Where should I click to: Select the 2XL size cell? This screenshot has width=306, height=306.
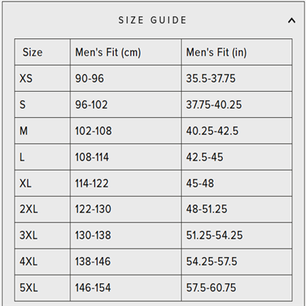click(x=42, y=209)
